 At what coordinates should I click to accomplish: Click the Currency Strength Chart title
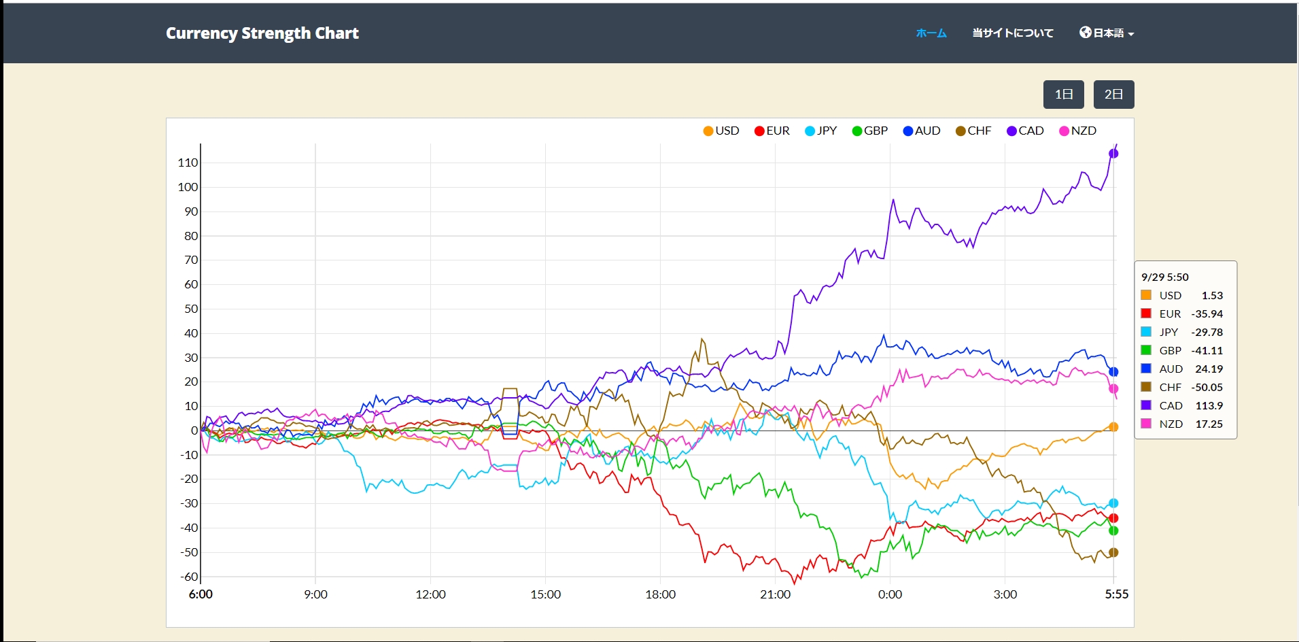point(262,33)
